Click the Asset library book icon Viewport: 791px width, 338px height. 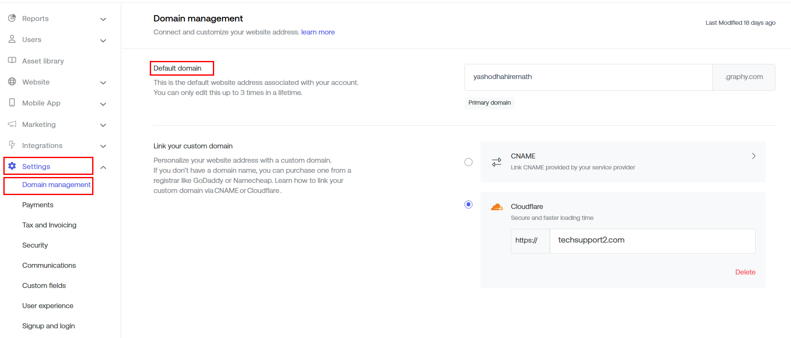coord(12,61)
